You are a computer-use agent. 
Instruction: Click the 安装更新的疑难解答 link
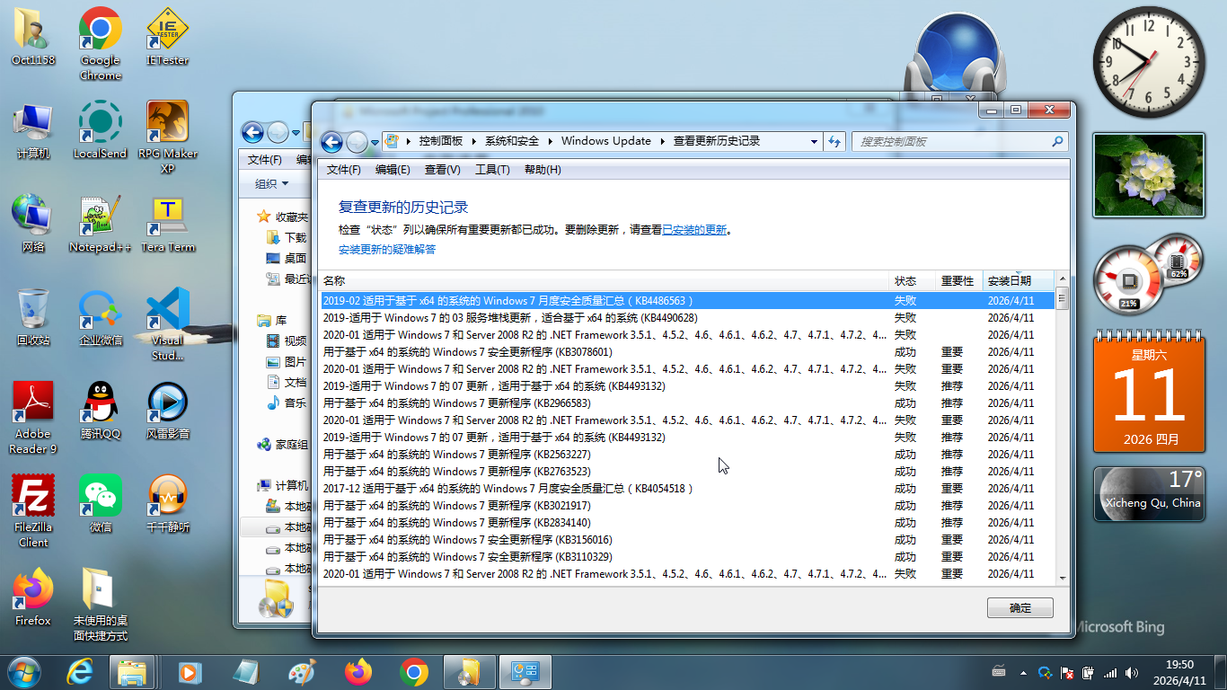pyautogui.click(x=386, y=250)
